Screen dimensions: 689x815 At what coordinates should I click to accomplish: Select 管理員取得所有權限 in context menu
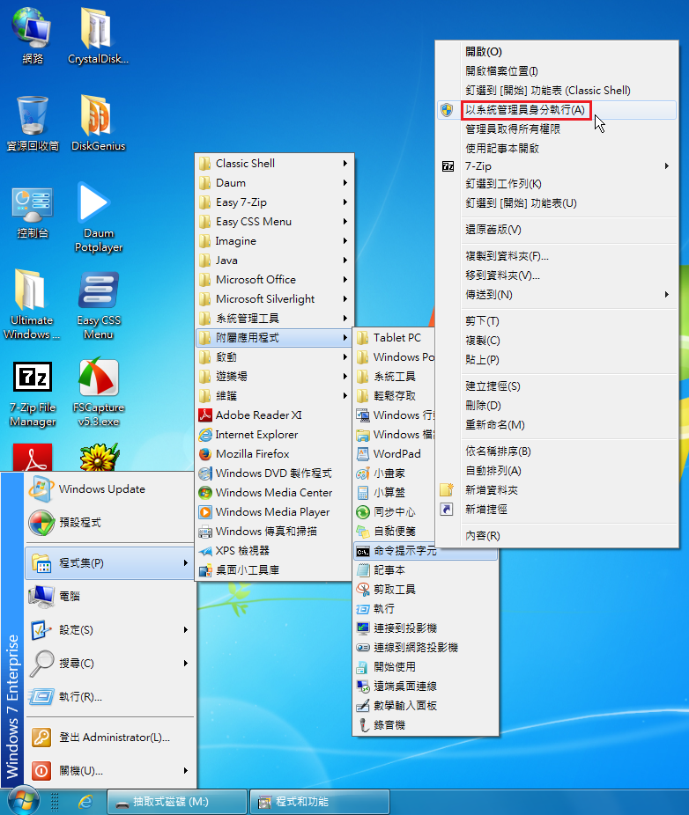coord(557,128)
